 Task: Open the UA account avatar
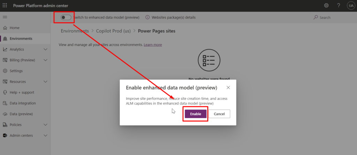coord(351,6)
